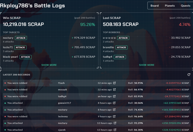The height and width of the screenshot is (132, 193).
Task: Open external link icon for gawain517 record
Action: [114, 103]
